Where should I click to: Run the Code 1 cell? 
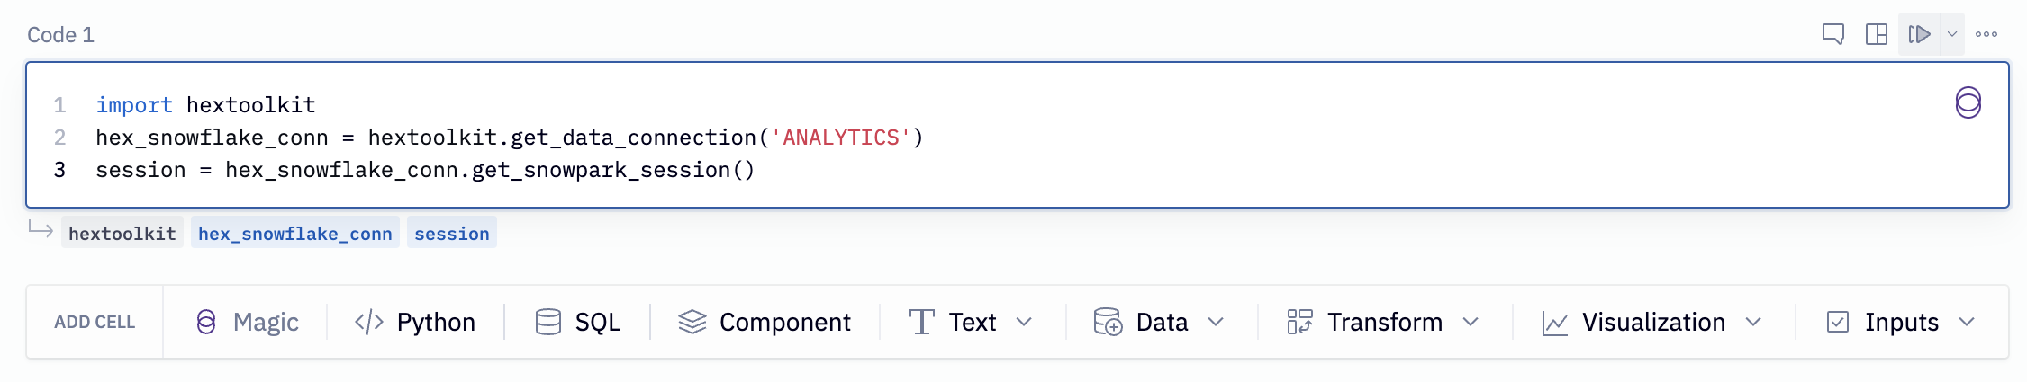tap(1919, 34)
